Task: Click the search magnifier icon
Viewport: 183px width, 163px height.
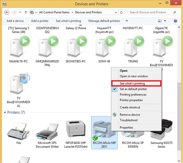Action: (x=175, y=12)
